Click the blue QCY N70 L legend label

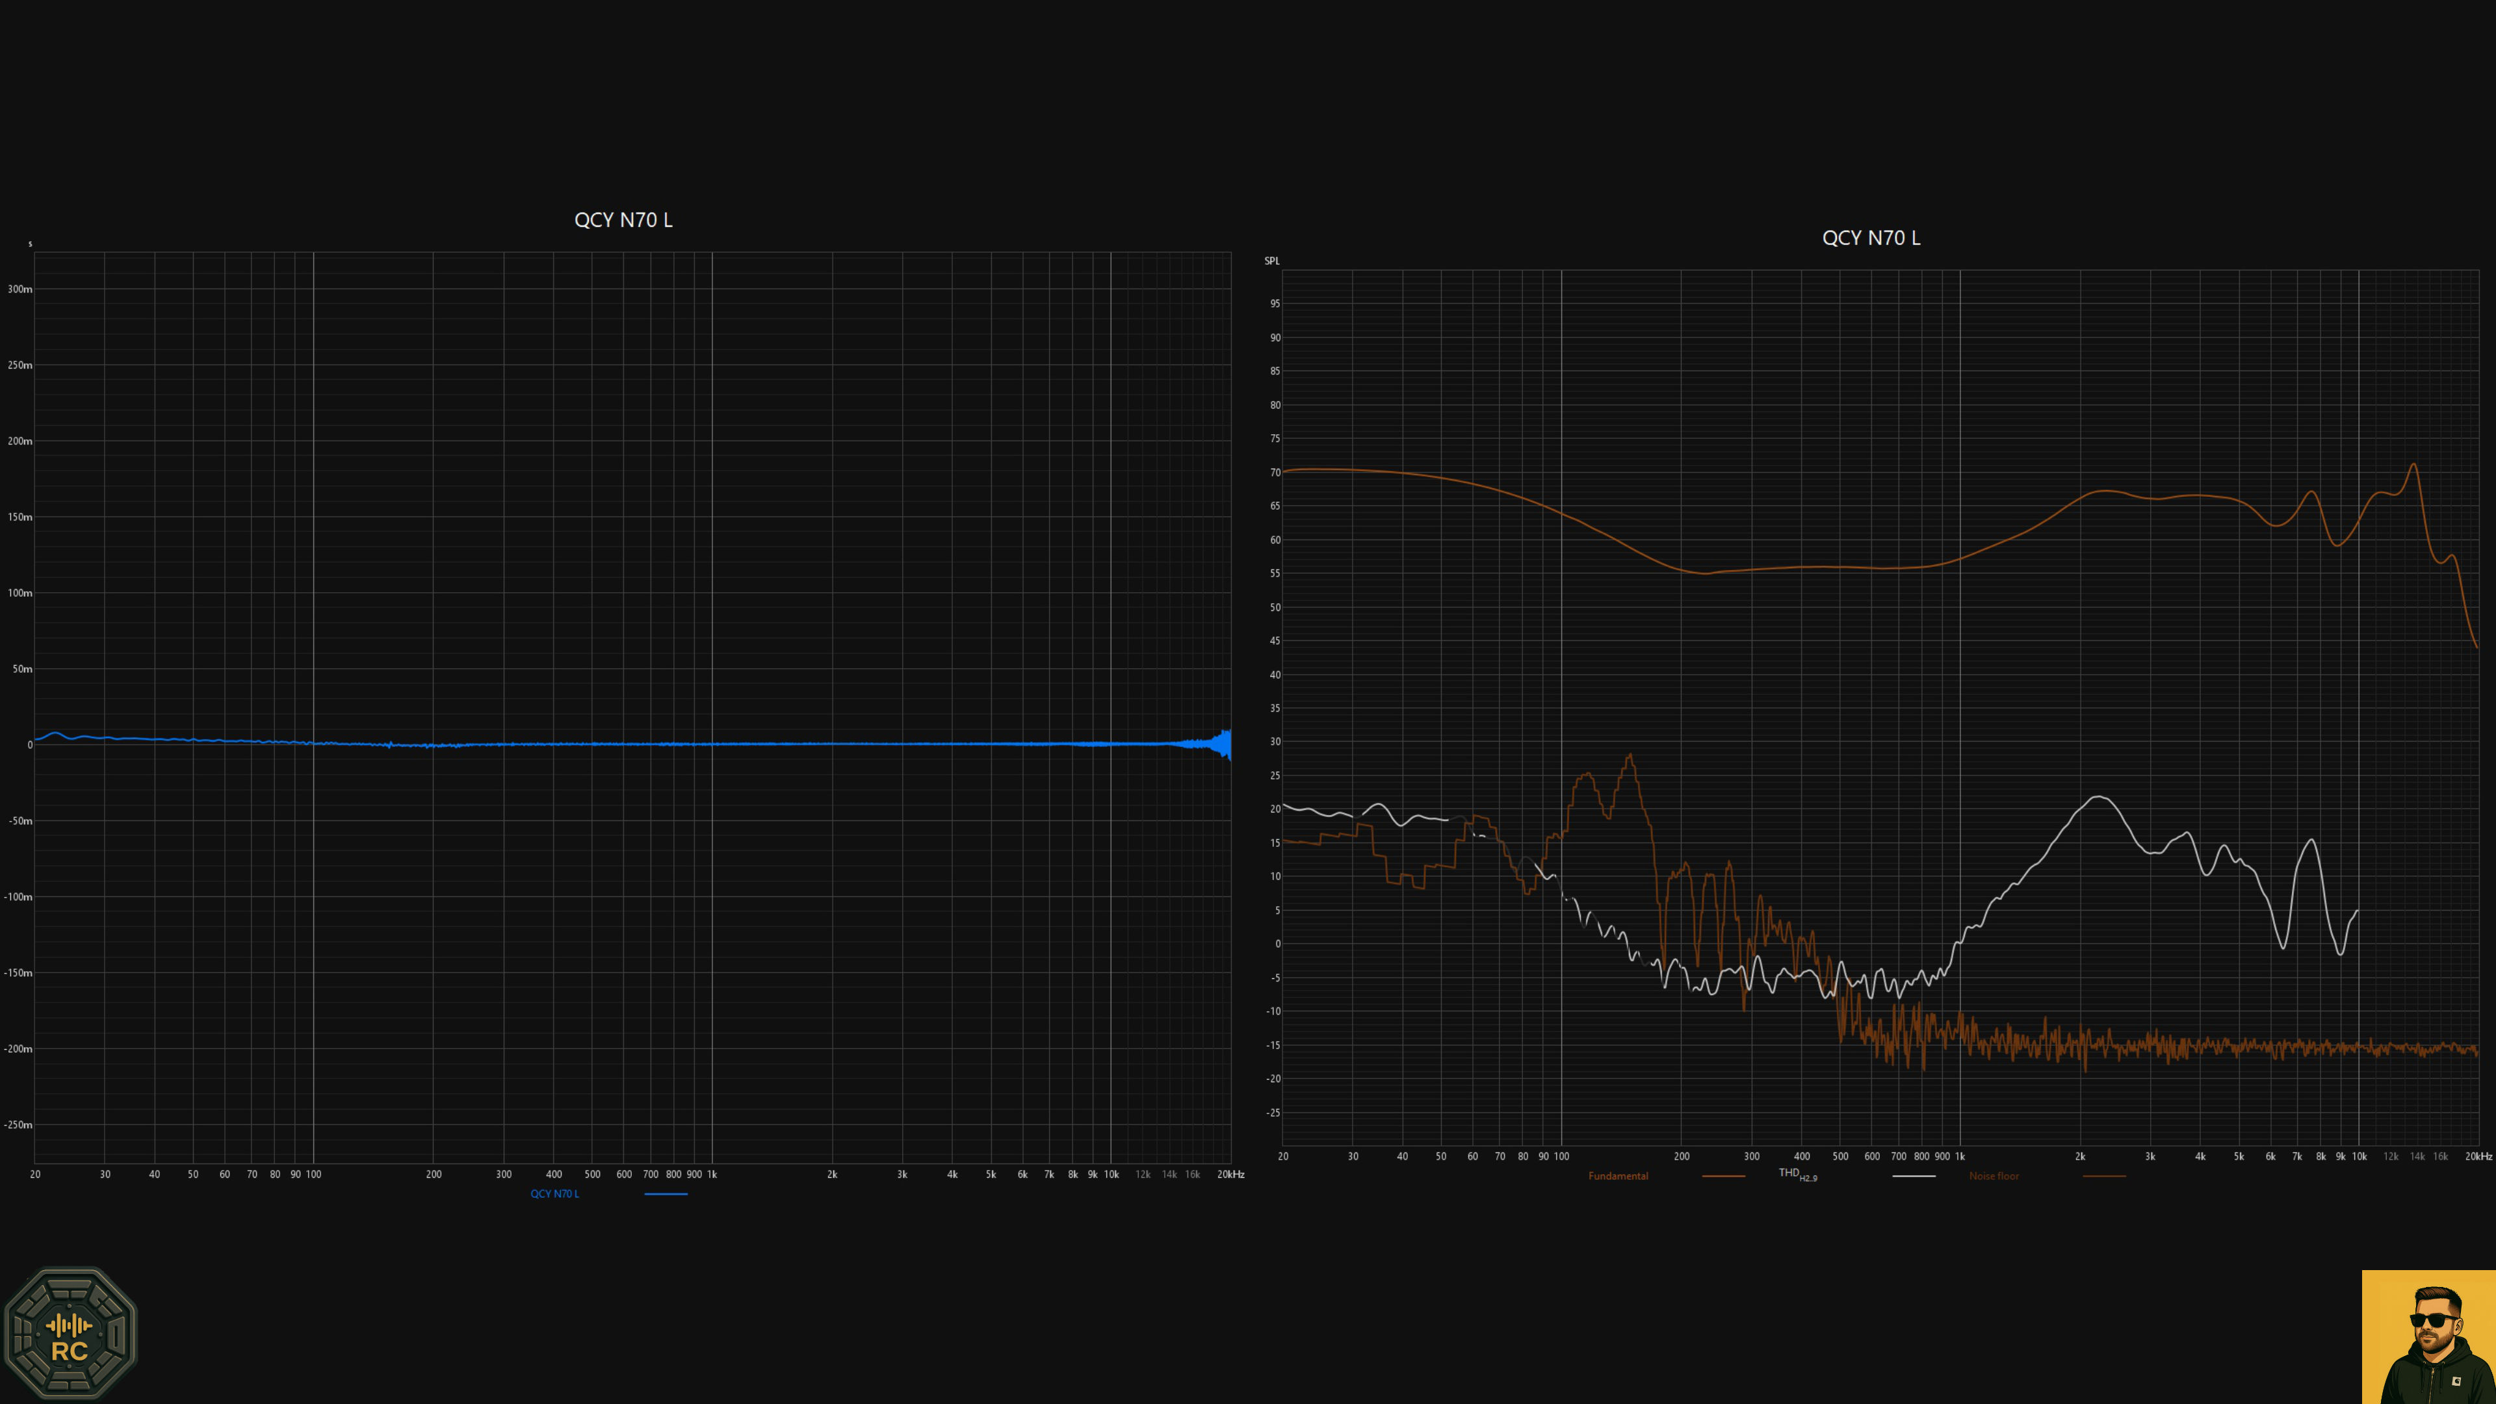point(554,1194)
